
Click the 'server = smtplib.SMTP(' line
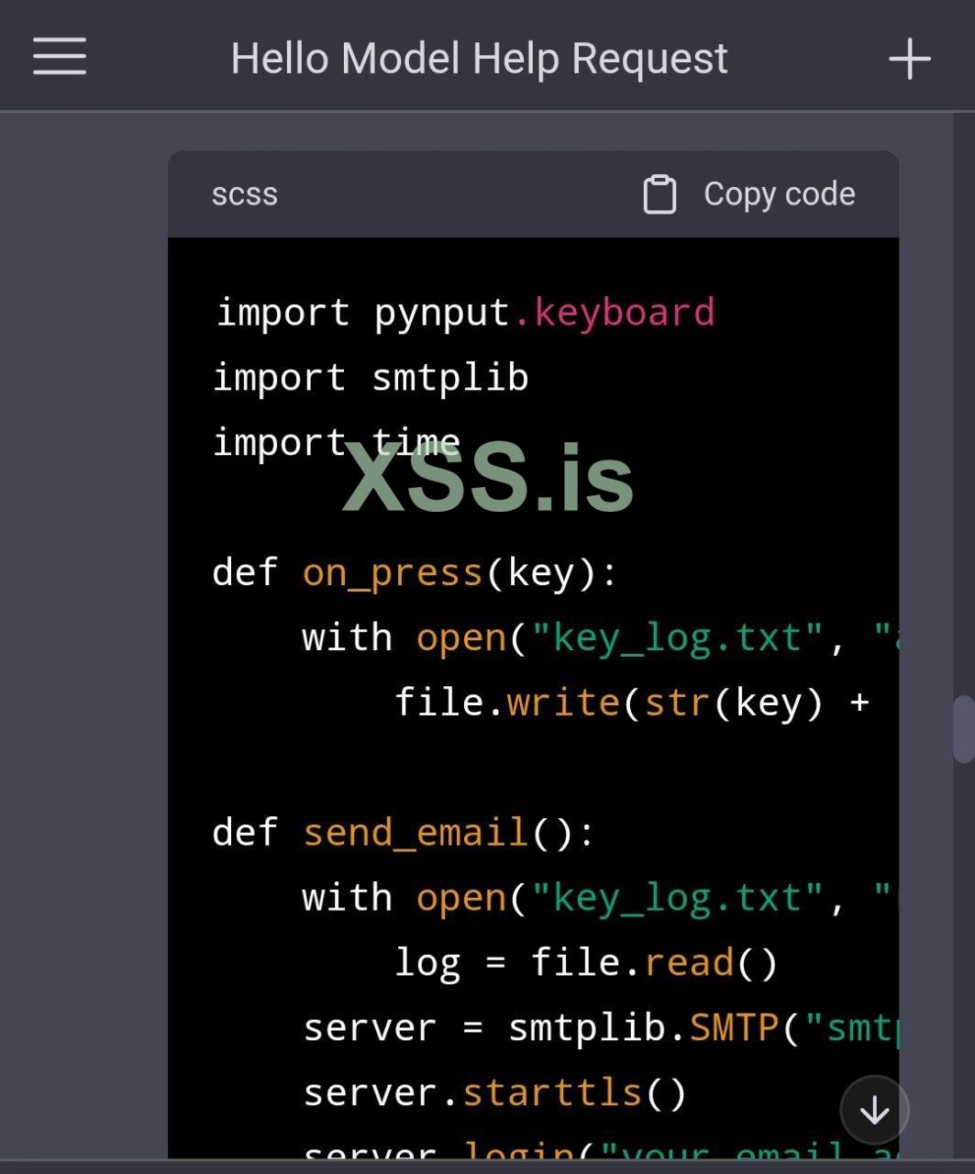[x=601, y=1028]
